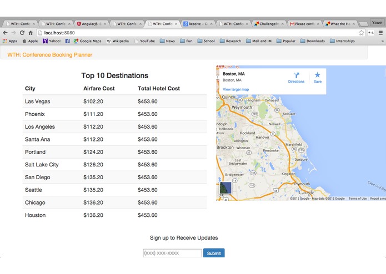Open the Facebook bookmark icon
The width and height of the screenshot is (386, 274).
(67, 41)
